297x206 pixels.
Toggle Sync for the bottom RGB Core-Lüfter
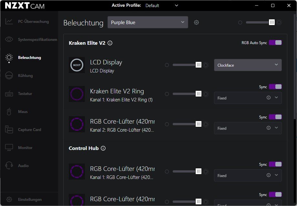click(x=275, y=194)
